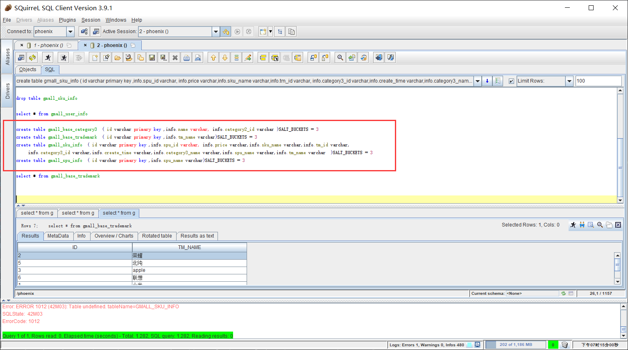Click the open file folder icon in session toolbar
This screenshot has height=350, width=628.
pos(118,58)
